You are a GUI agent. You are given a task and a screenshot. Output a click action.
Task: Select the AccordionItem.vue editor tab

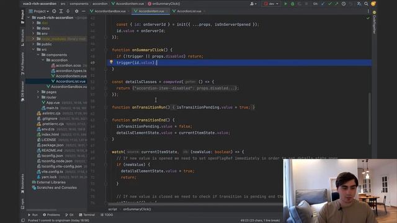coord(151,11)
